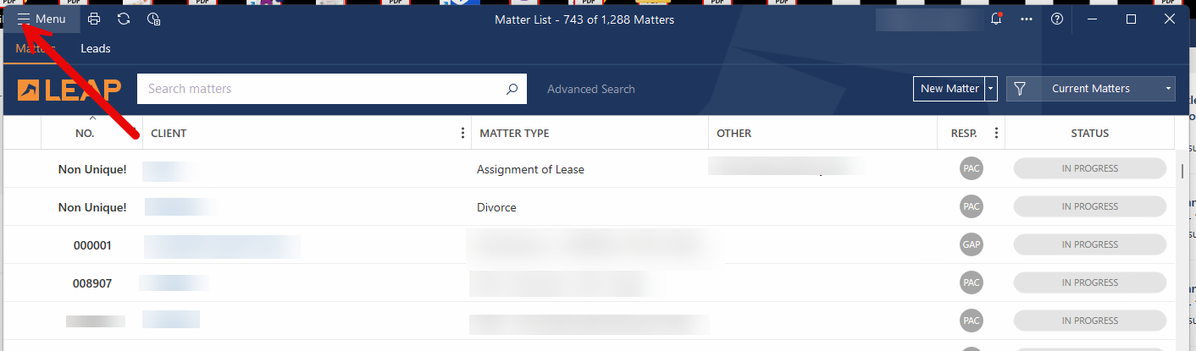Open the notifications bell
Screen dimensions: 1196x351
996,19
